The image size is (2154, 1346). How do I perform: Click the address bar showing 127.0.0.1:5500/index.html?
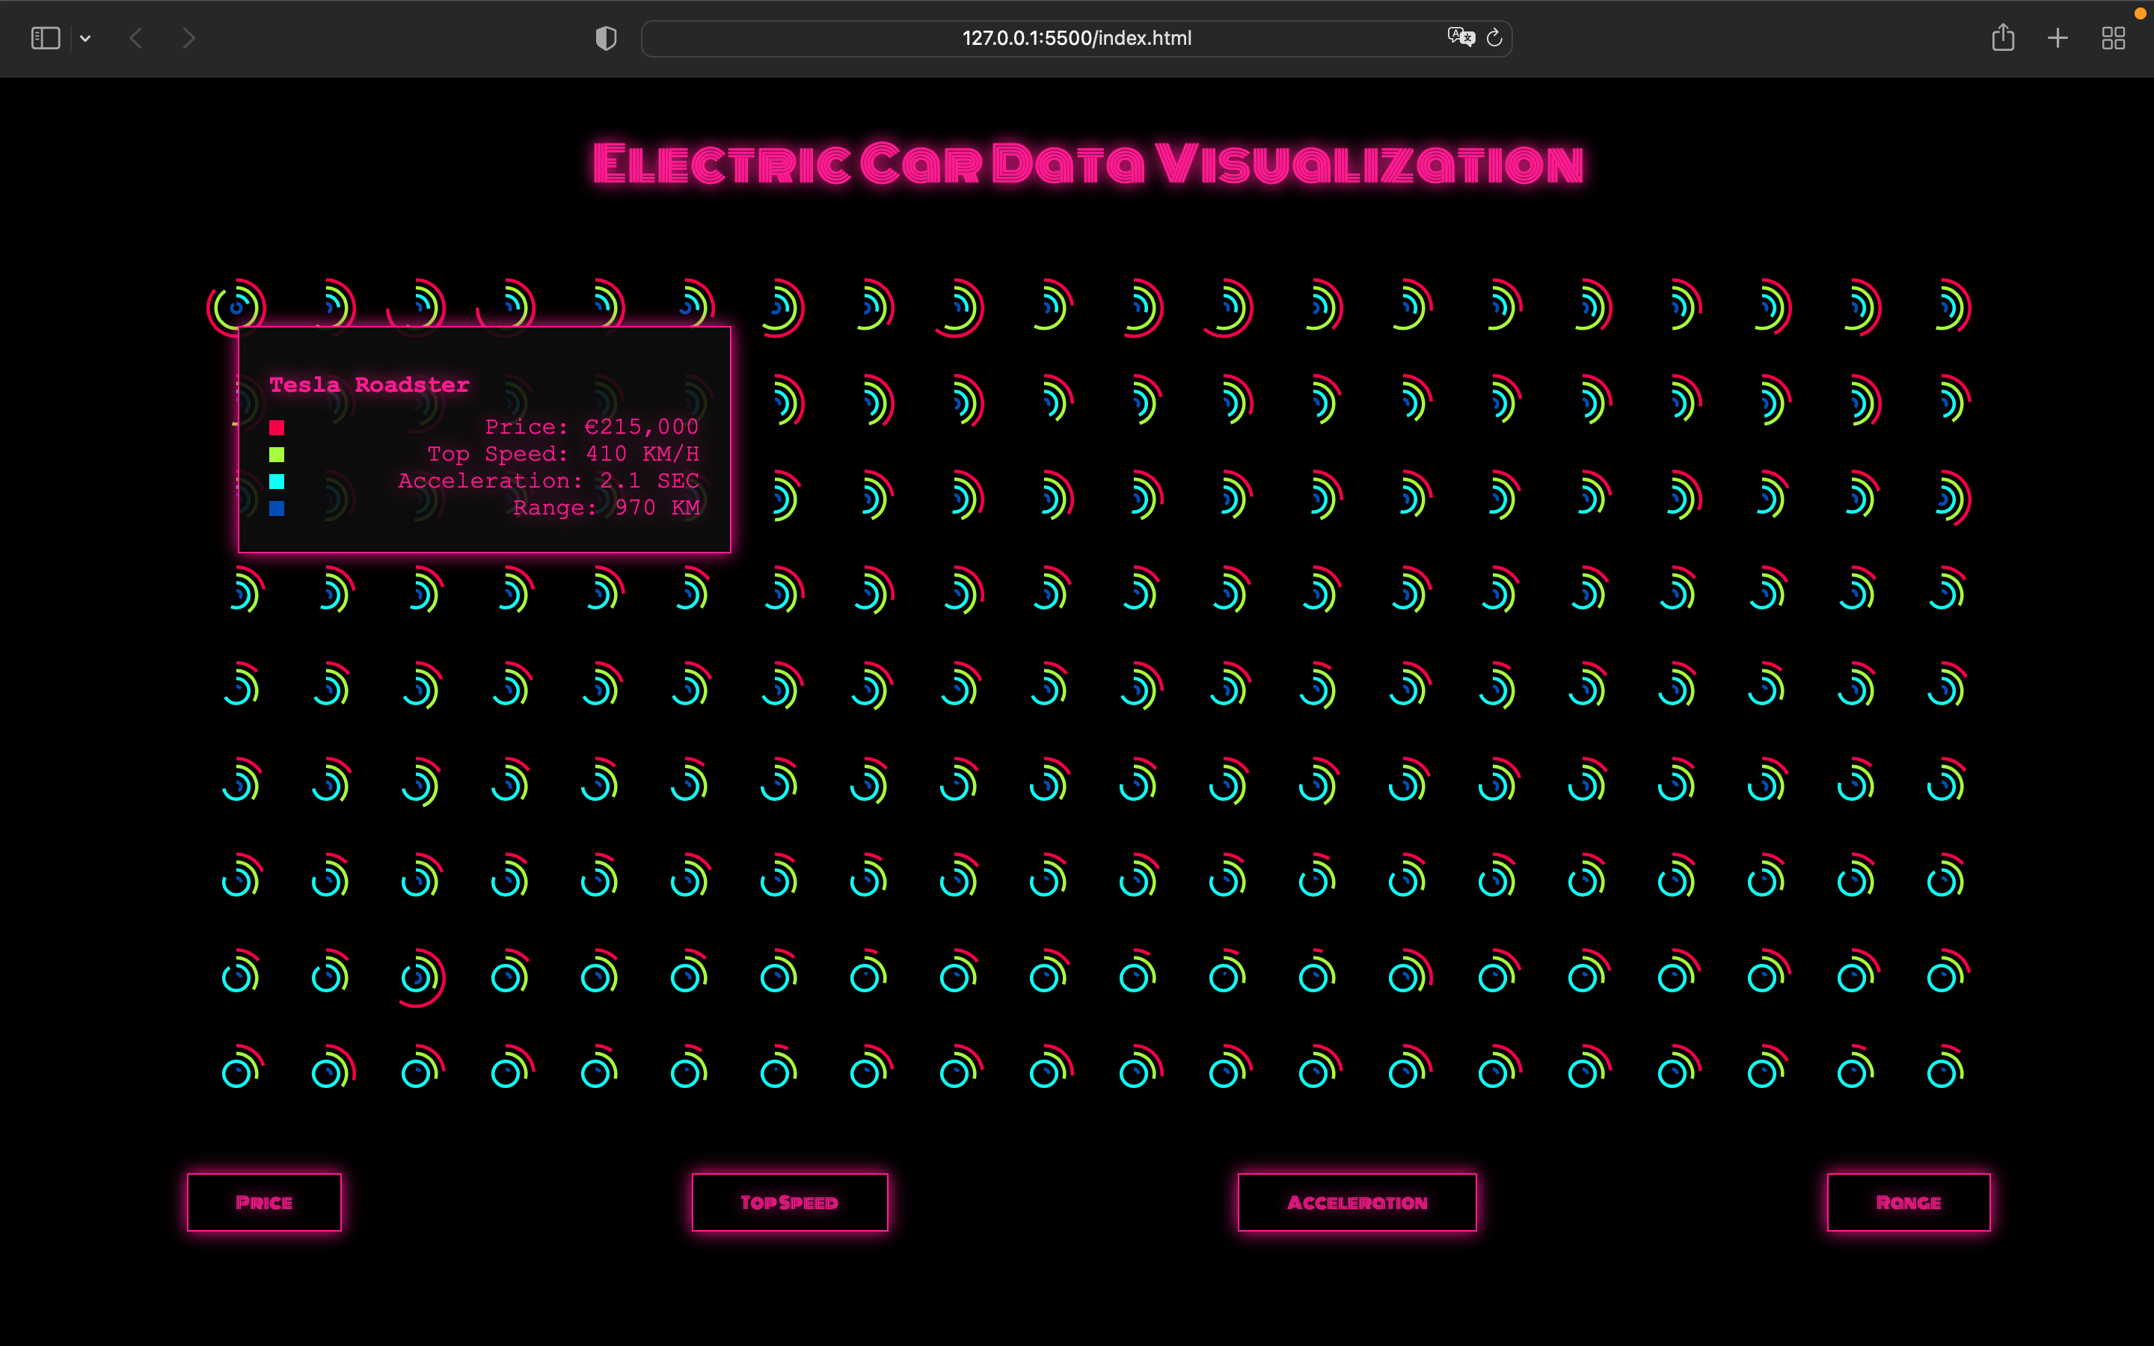tap(1076, 38)
